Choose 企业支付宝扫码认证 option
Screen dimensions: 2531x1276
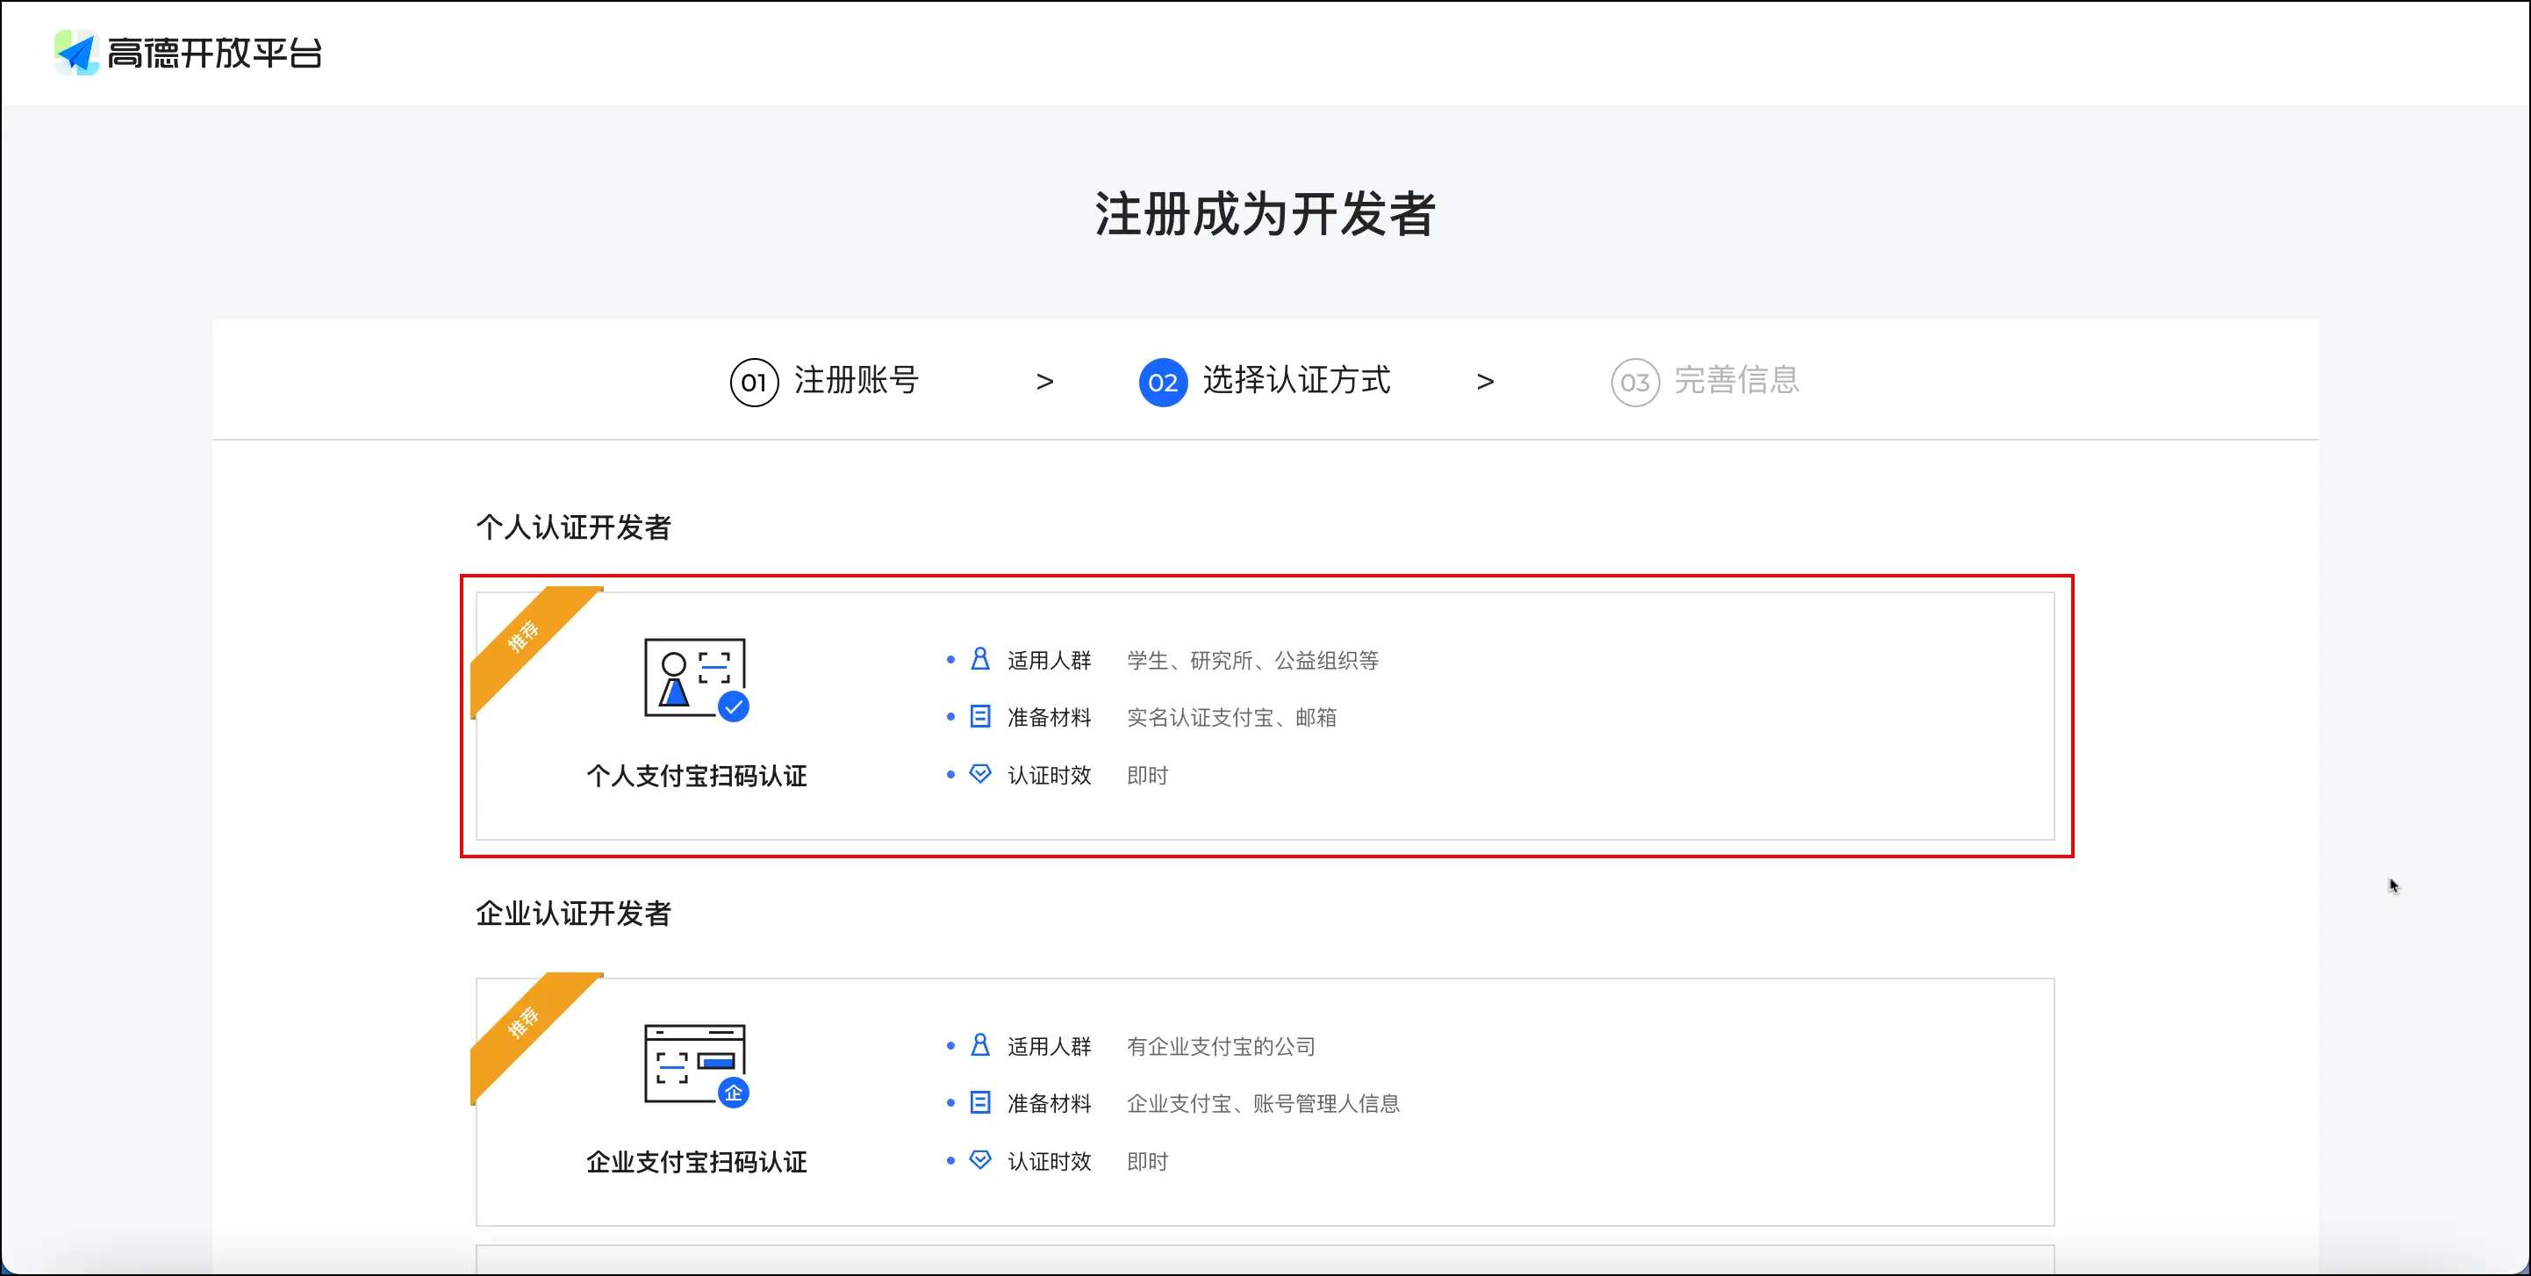coord(1265,1102)
